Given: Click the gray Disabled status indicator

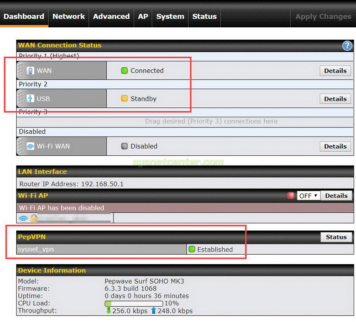Looking at the screenshot, I should (125, 146).
